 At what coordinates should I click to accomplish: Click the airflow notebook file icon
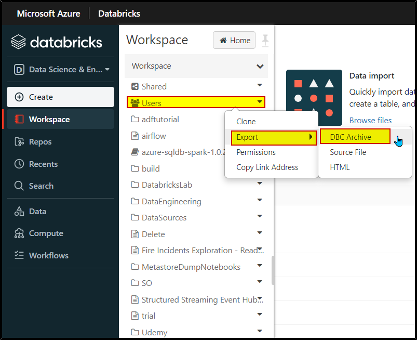pos(135,136)
